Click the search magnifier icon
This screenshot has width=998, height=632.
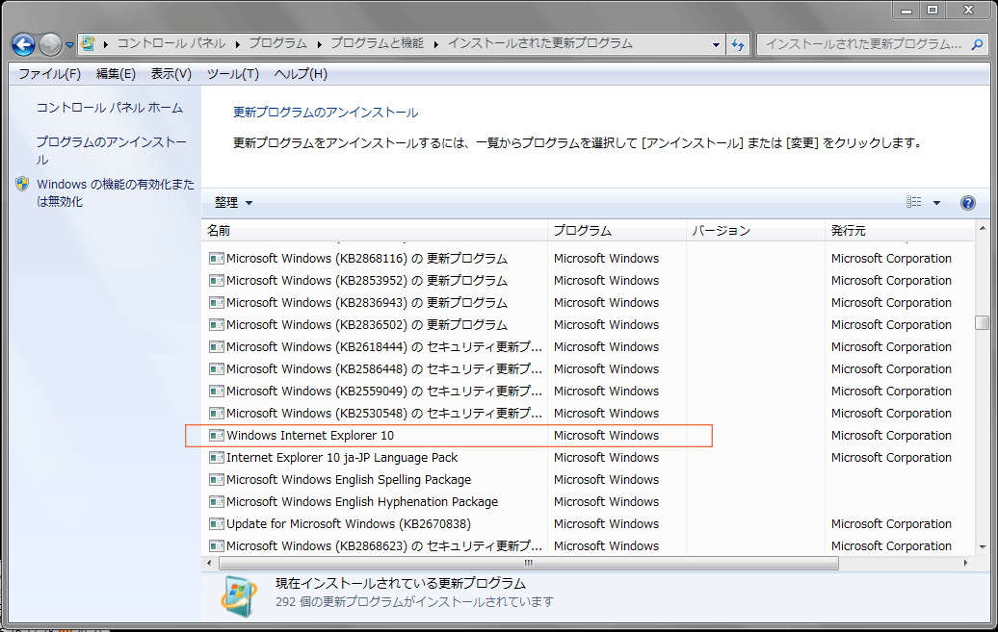[x=977, y=44]
